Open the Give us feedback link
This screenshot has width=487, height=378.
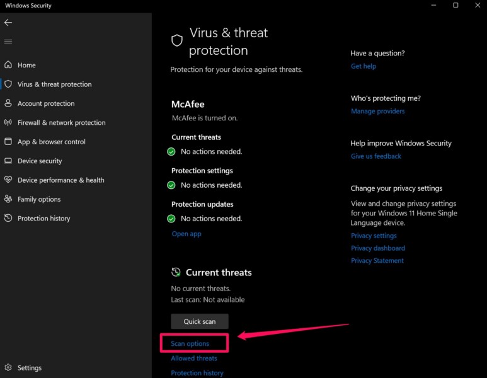click(x=376, y=156)
